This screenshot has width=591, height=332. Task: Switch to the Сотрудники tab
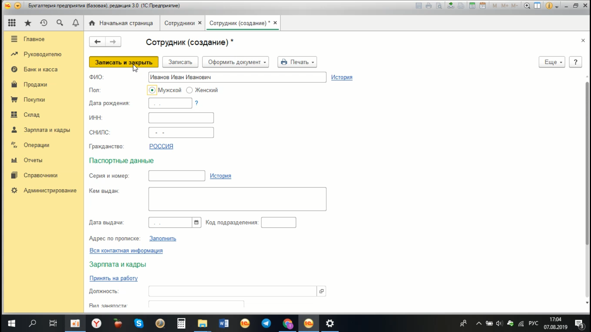[x=179, y=23]
